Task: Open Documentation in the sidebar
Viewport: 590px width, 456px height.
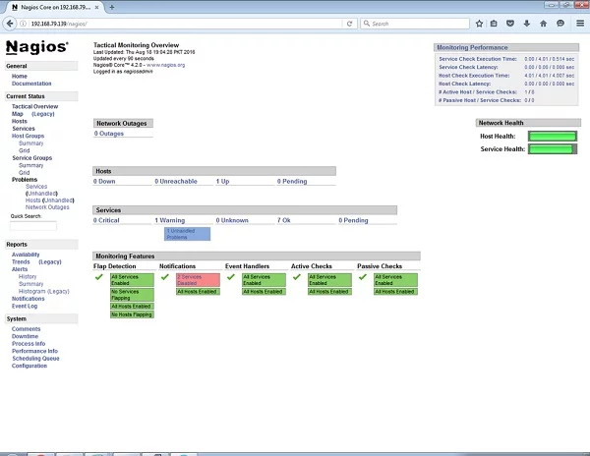Action: pyautogui.click(x=31, y=84)
